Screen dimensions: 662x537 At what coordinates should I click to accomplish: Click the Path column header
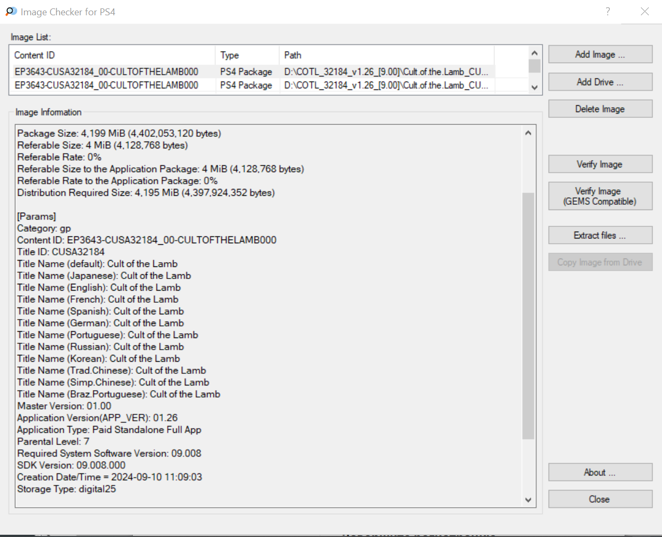(x=386, y=55)
